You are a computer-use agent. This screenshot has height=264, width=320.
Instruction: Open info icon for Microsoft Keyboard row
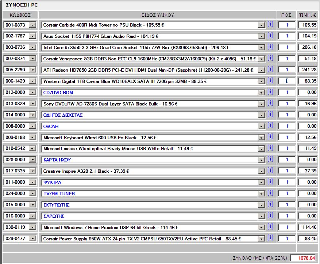(x=270, y=137)
